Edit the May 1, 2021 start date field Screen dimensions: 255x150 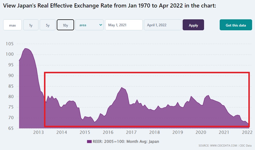(124, 25)
